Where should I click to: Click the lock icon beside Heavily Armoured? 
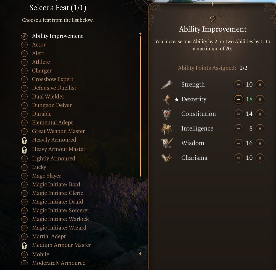(24, 140)
